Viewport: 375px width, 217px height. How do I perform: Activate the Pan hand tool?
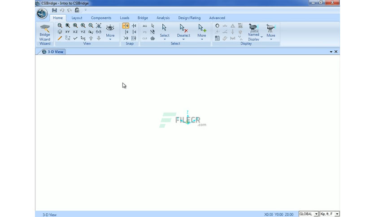99,26
